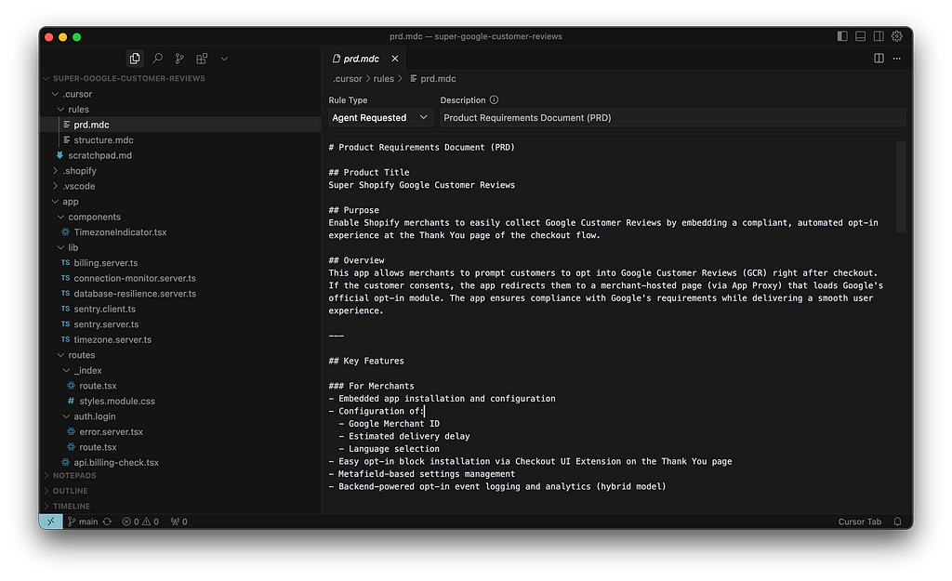
Task: Open TimezoneIndicator.tsx file
Action: pyautogui.click(x=120, y=232)
